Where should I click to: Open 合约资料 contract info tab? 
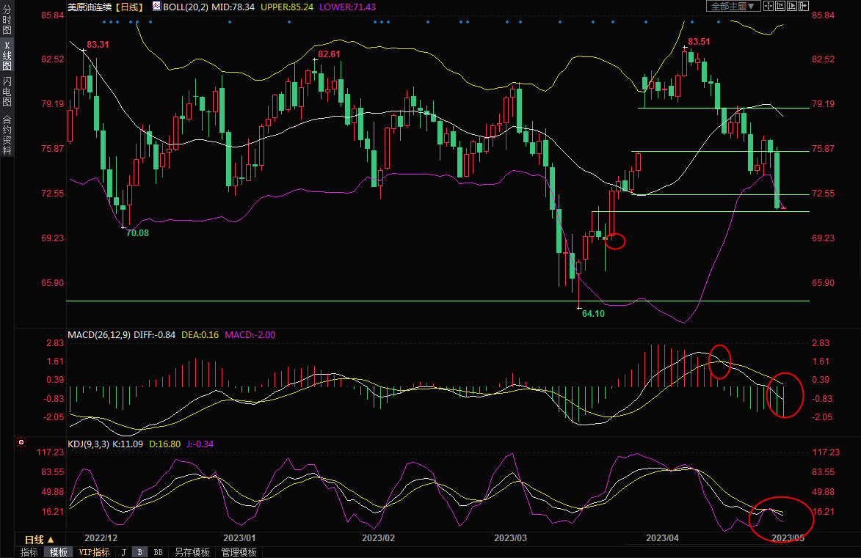coord(7,135)
